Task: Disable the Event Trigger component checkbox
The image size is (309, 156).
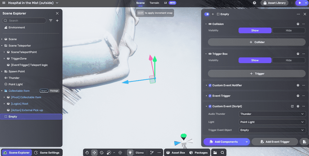Action: [x=210, y=96]
